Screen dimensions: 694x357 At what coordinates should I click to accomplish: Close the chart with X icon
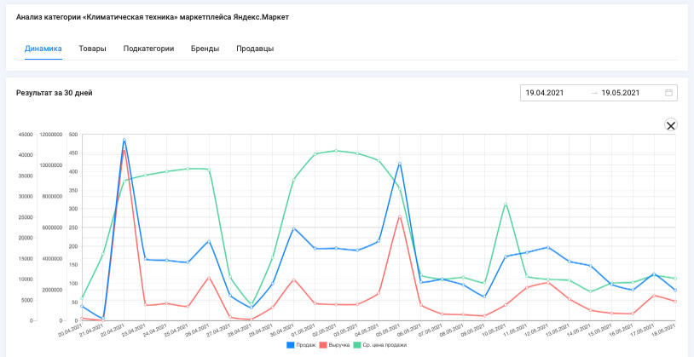(x=671, y=125)
